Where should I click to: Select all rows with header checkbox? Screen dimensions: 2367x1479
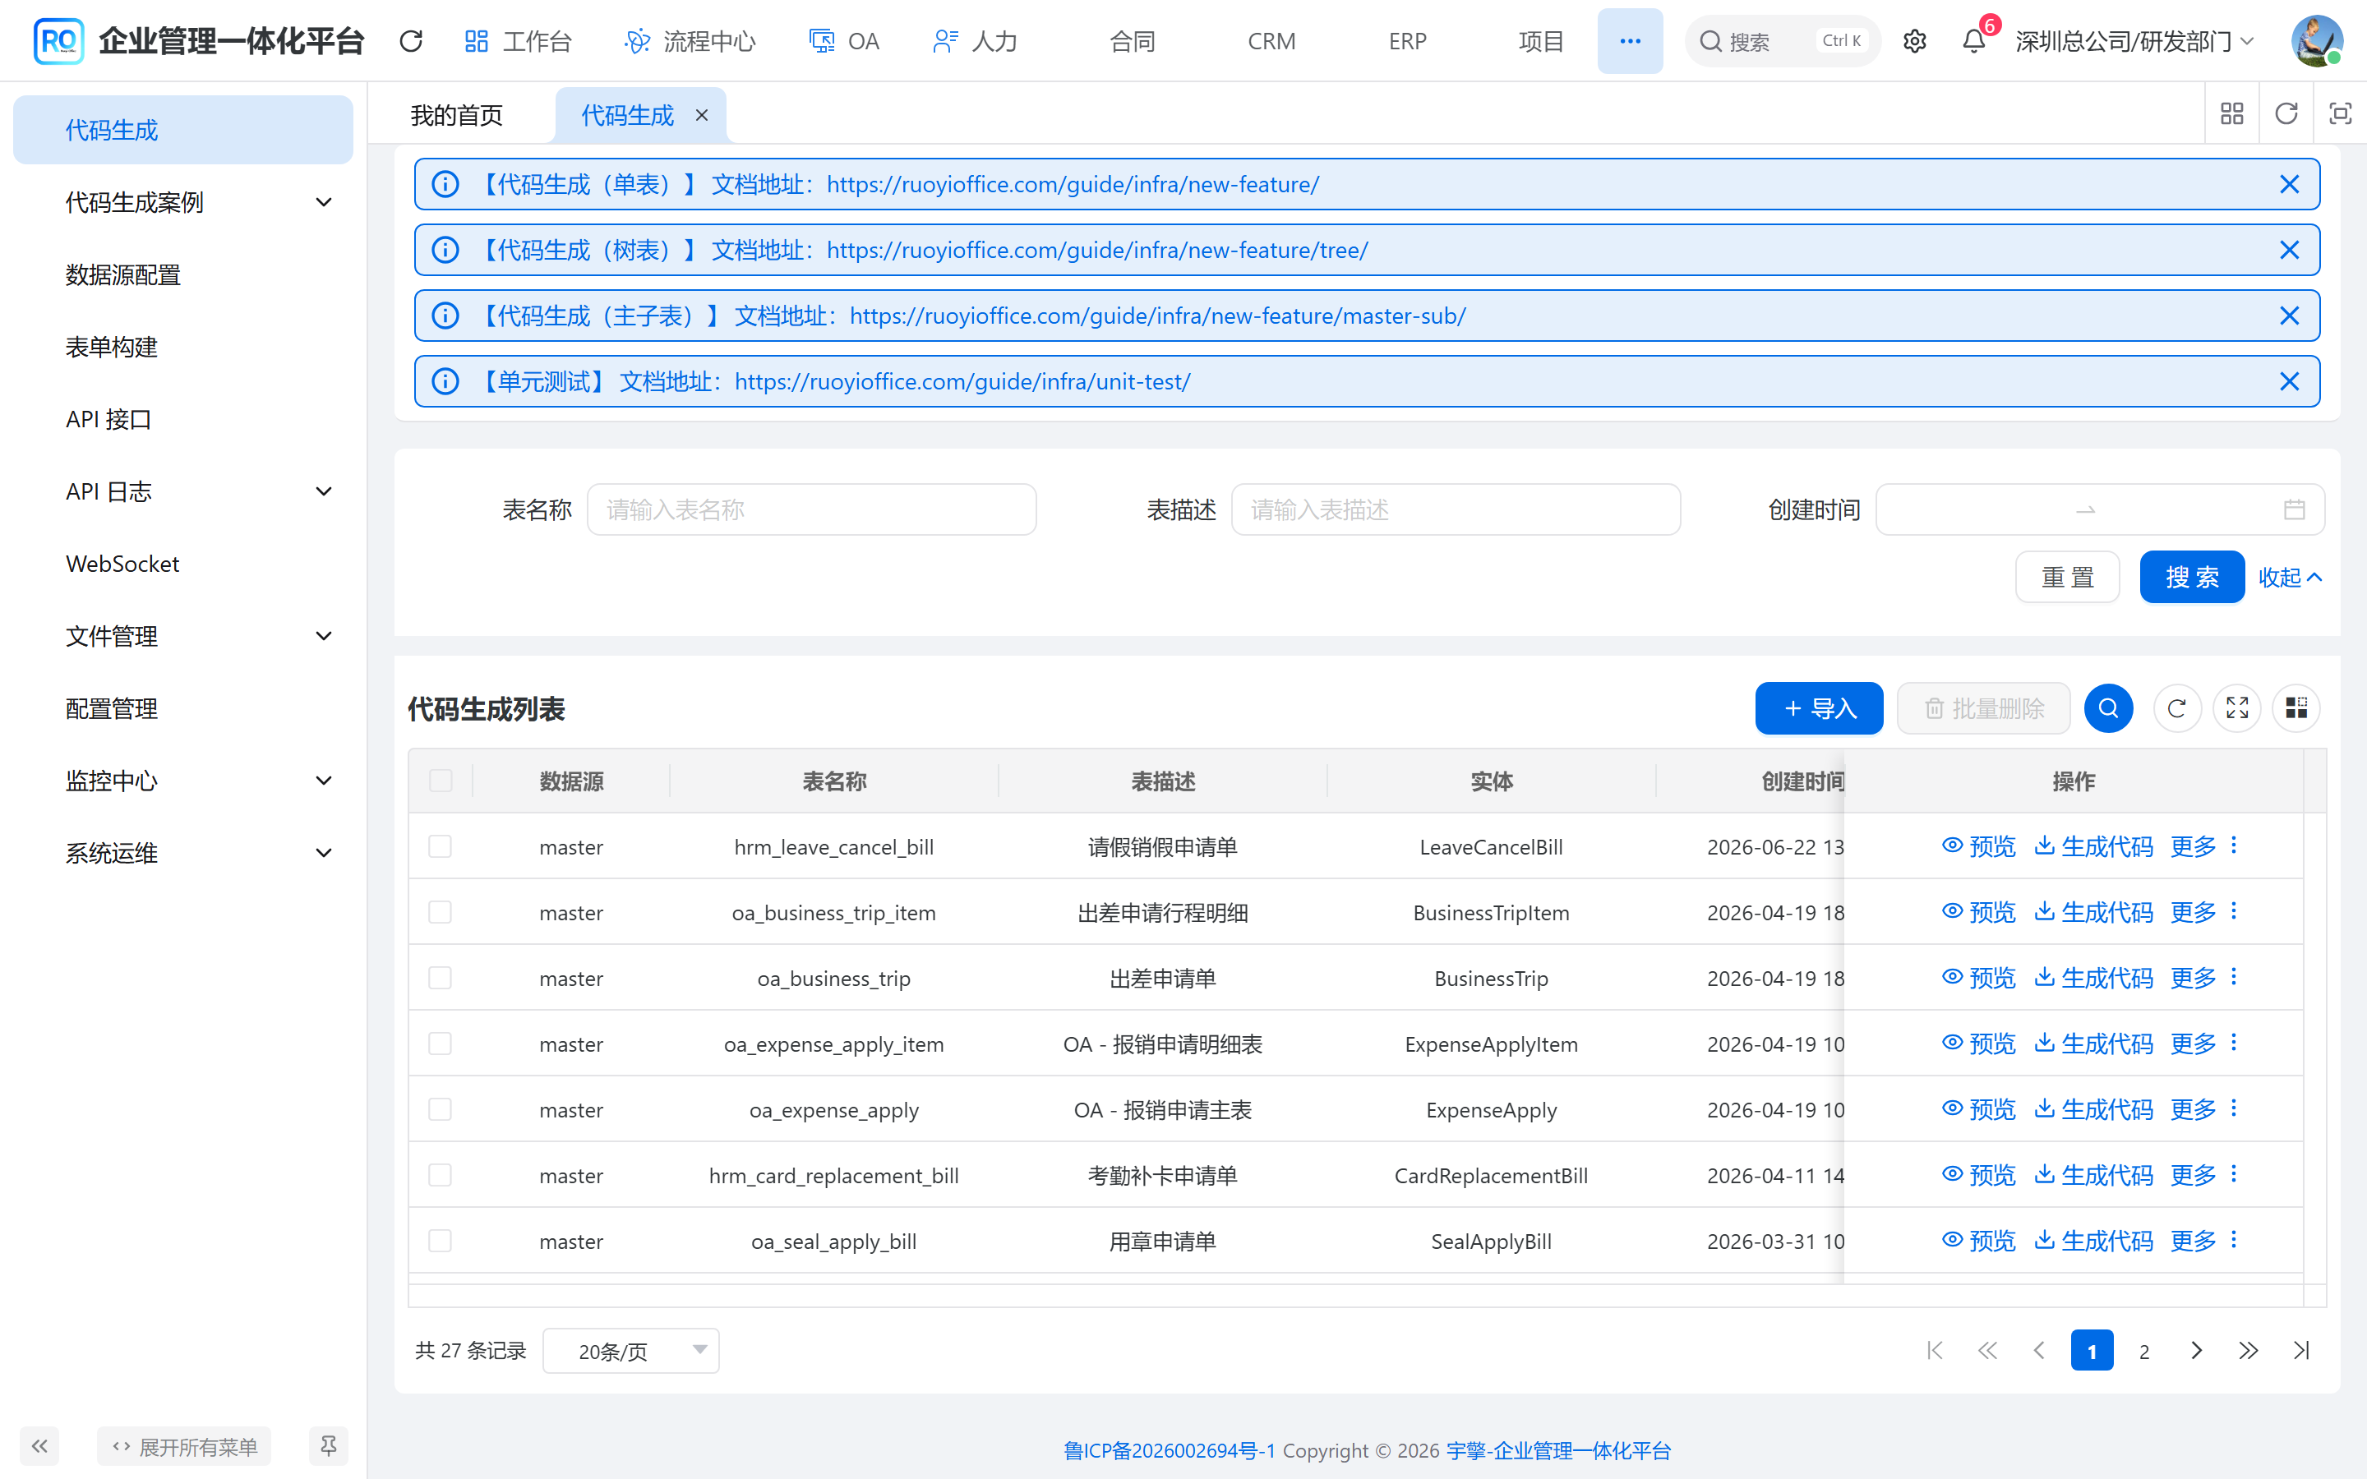[x=441, y=780]
